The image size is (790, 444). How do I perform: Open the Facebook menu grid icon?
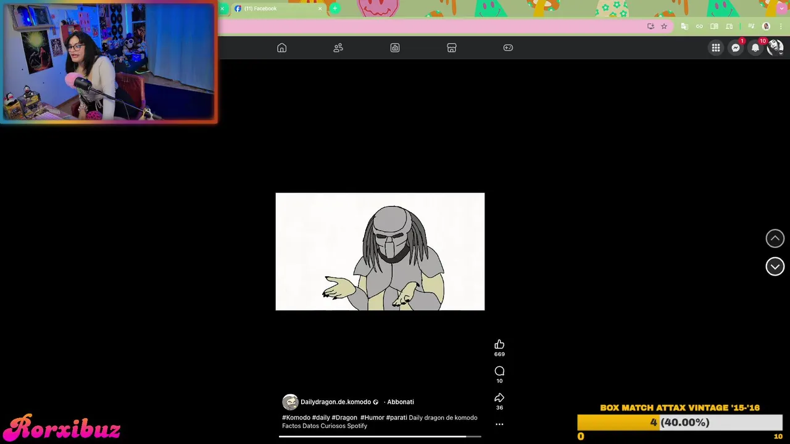[716, 47]
